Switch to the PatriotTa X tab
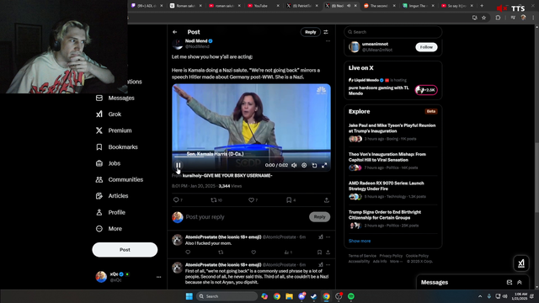This screenshot has height=303, width=539. 302,6
